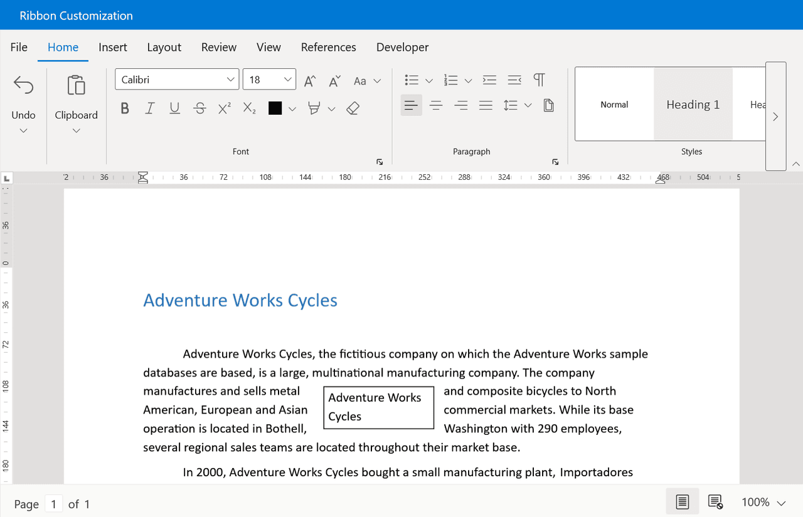
Task: Apply the Heading 1 style
Action: coord(693,104)
